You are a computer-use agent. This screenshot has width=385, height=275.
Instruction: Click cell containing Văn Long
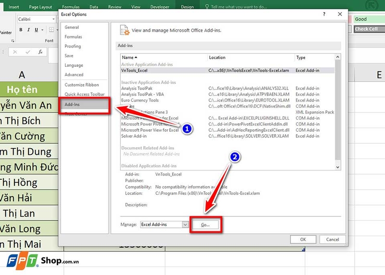click(x=29, y=229)
